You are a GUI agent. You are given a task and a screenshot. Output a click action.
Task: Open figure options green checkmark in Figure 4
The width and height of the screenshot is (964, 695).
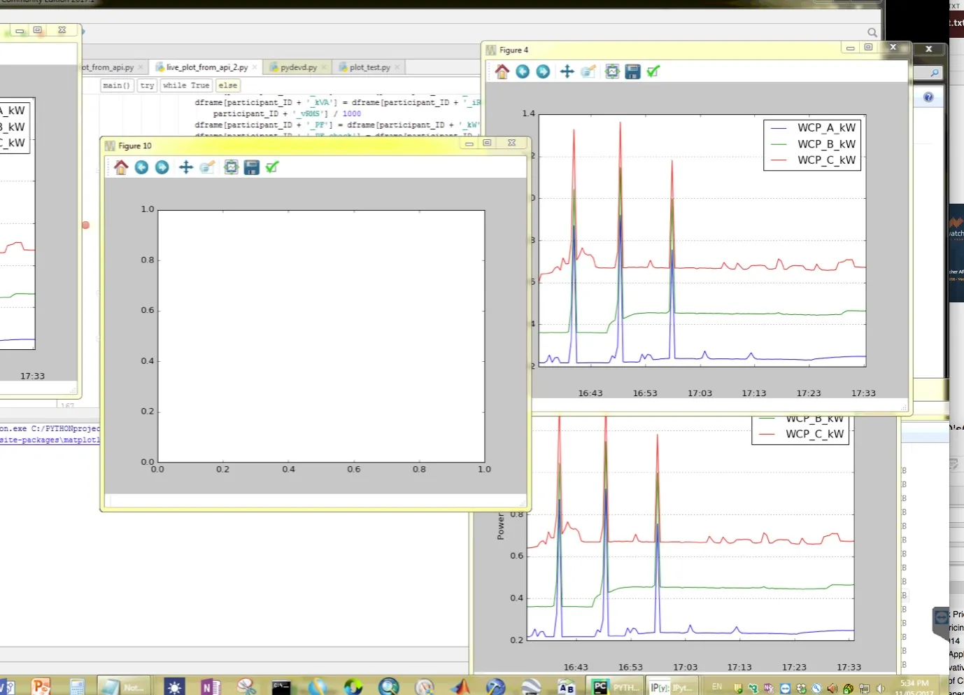(x=653, y=71)
